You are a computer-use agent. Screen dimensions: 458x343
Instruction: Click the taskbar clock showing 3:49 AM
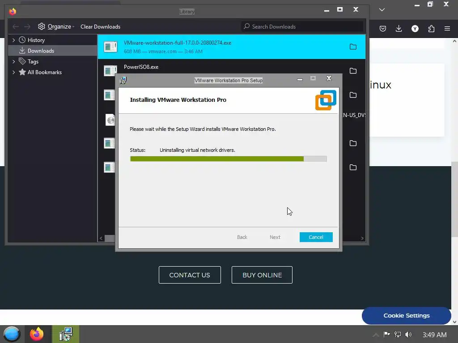434,335
